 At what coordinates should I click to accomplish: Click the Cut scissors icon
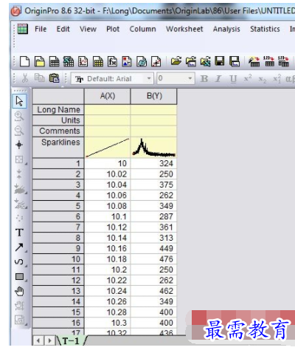[x=25, y=78]
